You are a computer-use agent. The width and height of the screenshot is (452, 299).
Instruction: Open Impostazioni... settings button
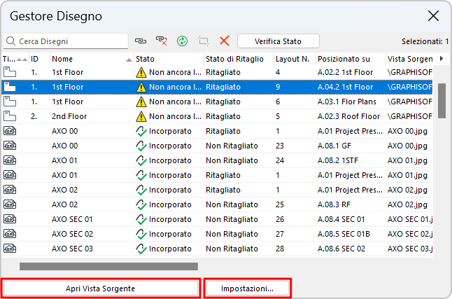coord(247,288)
